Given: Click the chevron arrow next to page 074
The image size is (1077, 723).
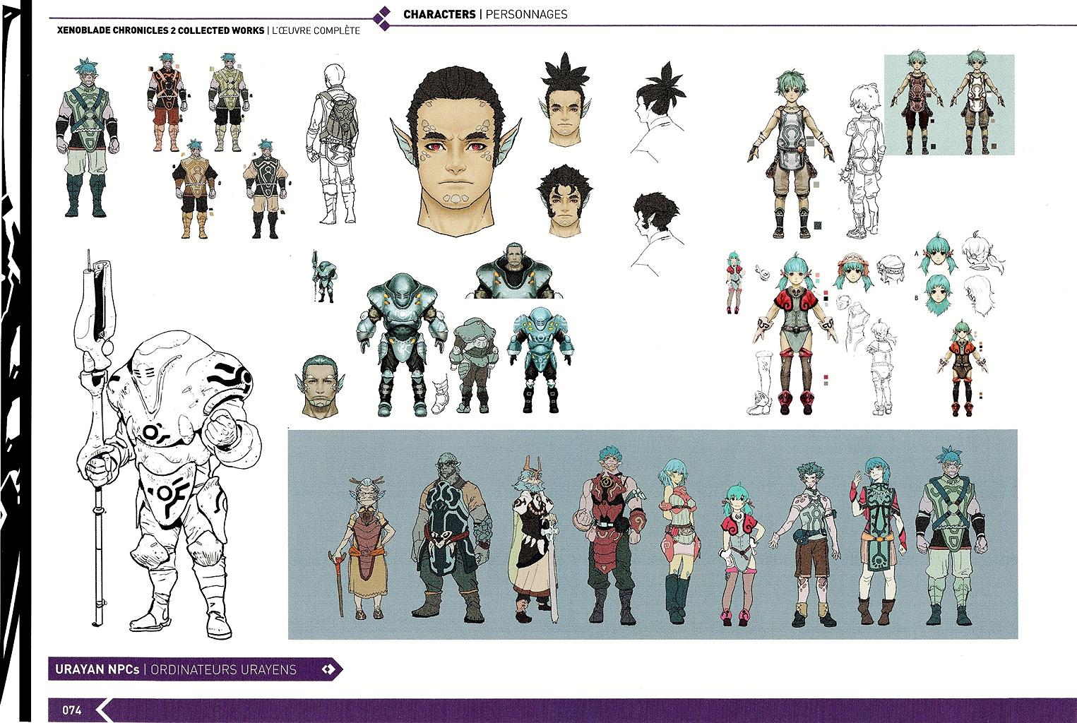Looking at the screenshot, I should [103, 710].
